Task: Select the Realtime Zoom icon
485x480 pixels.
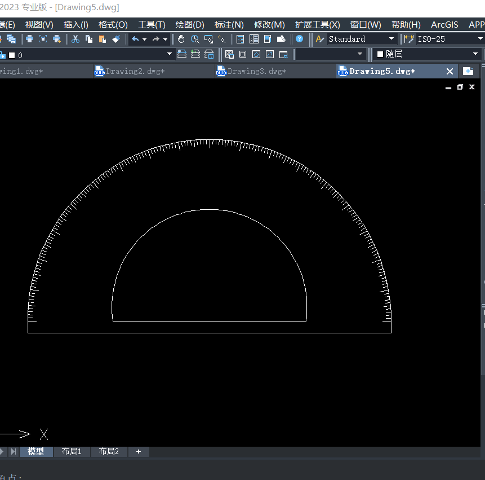Action: pos(195,39)
